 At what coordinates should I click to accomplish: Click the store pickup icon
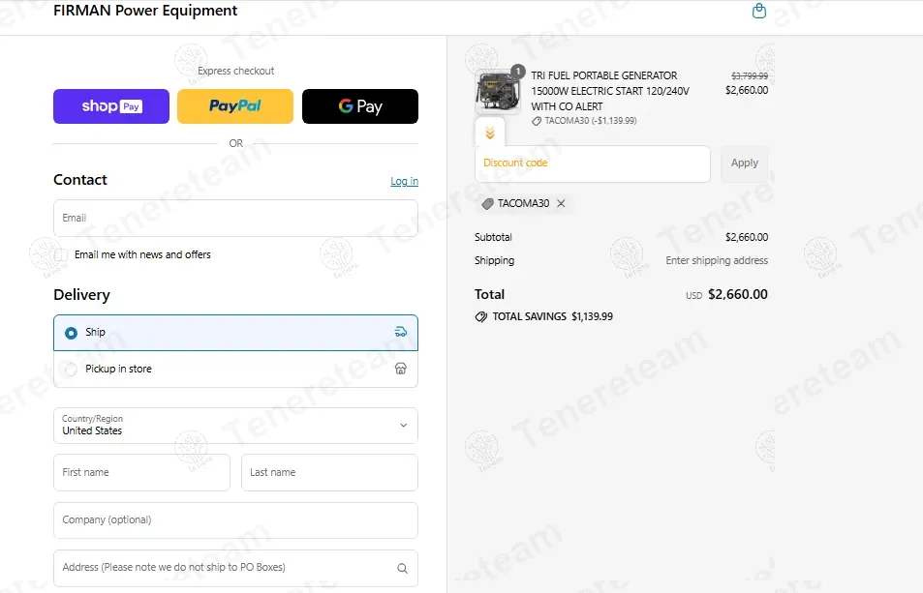click(401, 369)
